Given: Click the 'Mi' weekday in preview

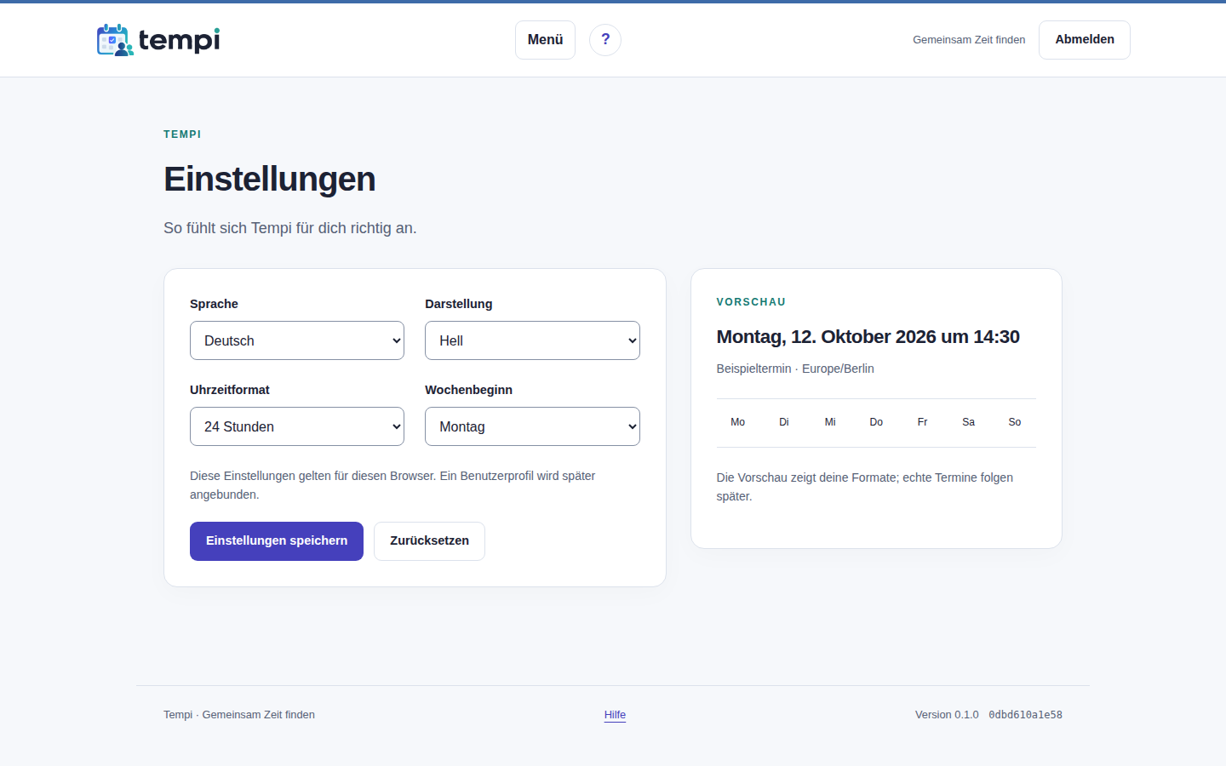Looking at the screenshot, I should coord(830,422).
